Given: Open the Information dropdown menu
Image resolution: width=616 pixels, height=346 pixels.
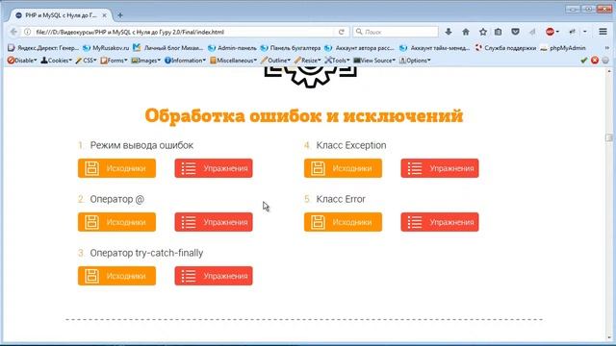Looking at the screenshot, I should point(185,61).
